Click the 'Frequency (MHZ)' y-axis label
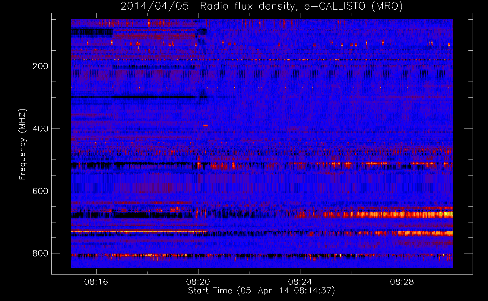Screen dimensions: 488x301 pyautogui.click(x=23, y=144)
